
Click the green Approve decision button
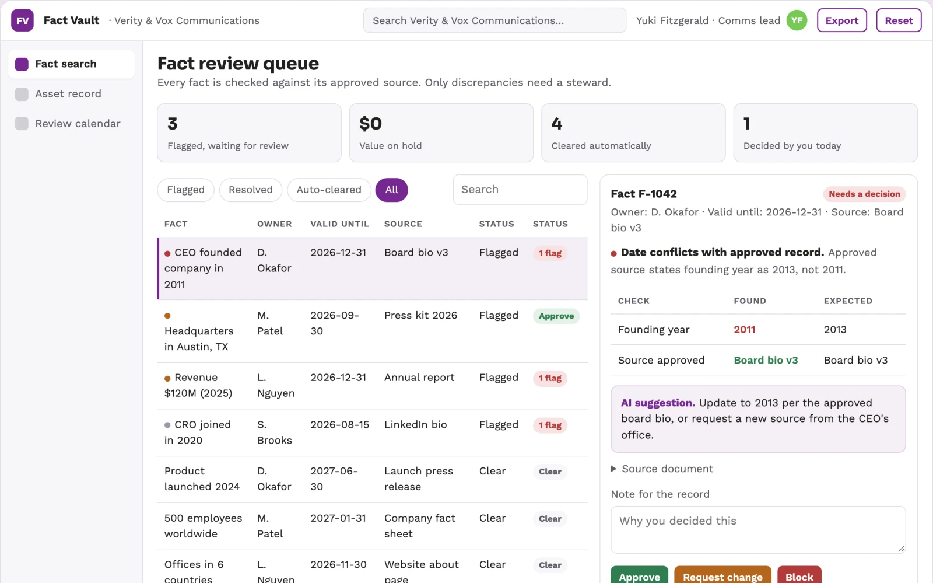(639, 575)
